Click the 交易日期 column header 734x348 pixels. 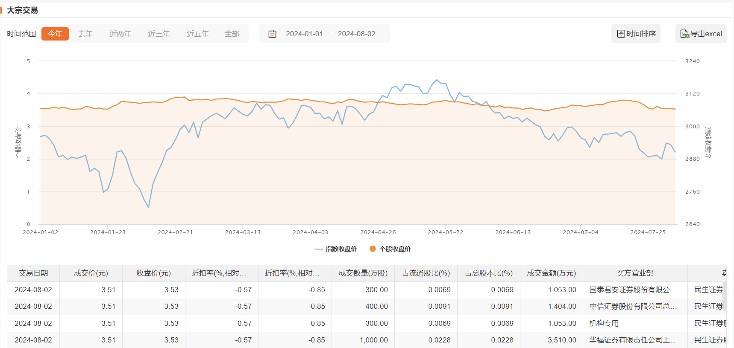(33, 273)
